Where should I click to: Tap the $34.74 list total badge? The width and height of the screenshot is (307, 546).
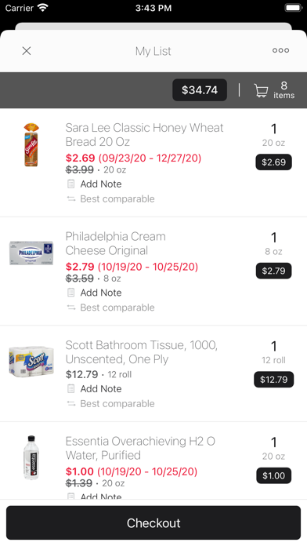[x=200, y=90]
